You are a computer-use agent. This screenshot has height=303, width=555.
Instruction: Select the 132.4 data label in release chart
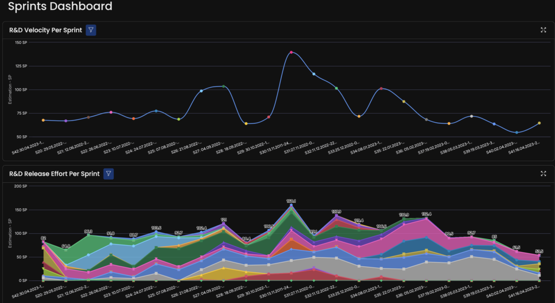point(426,214)
